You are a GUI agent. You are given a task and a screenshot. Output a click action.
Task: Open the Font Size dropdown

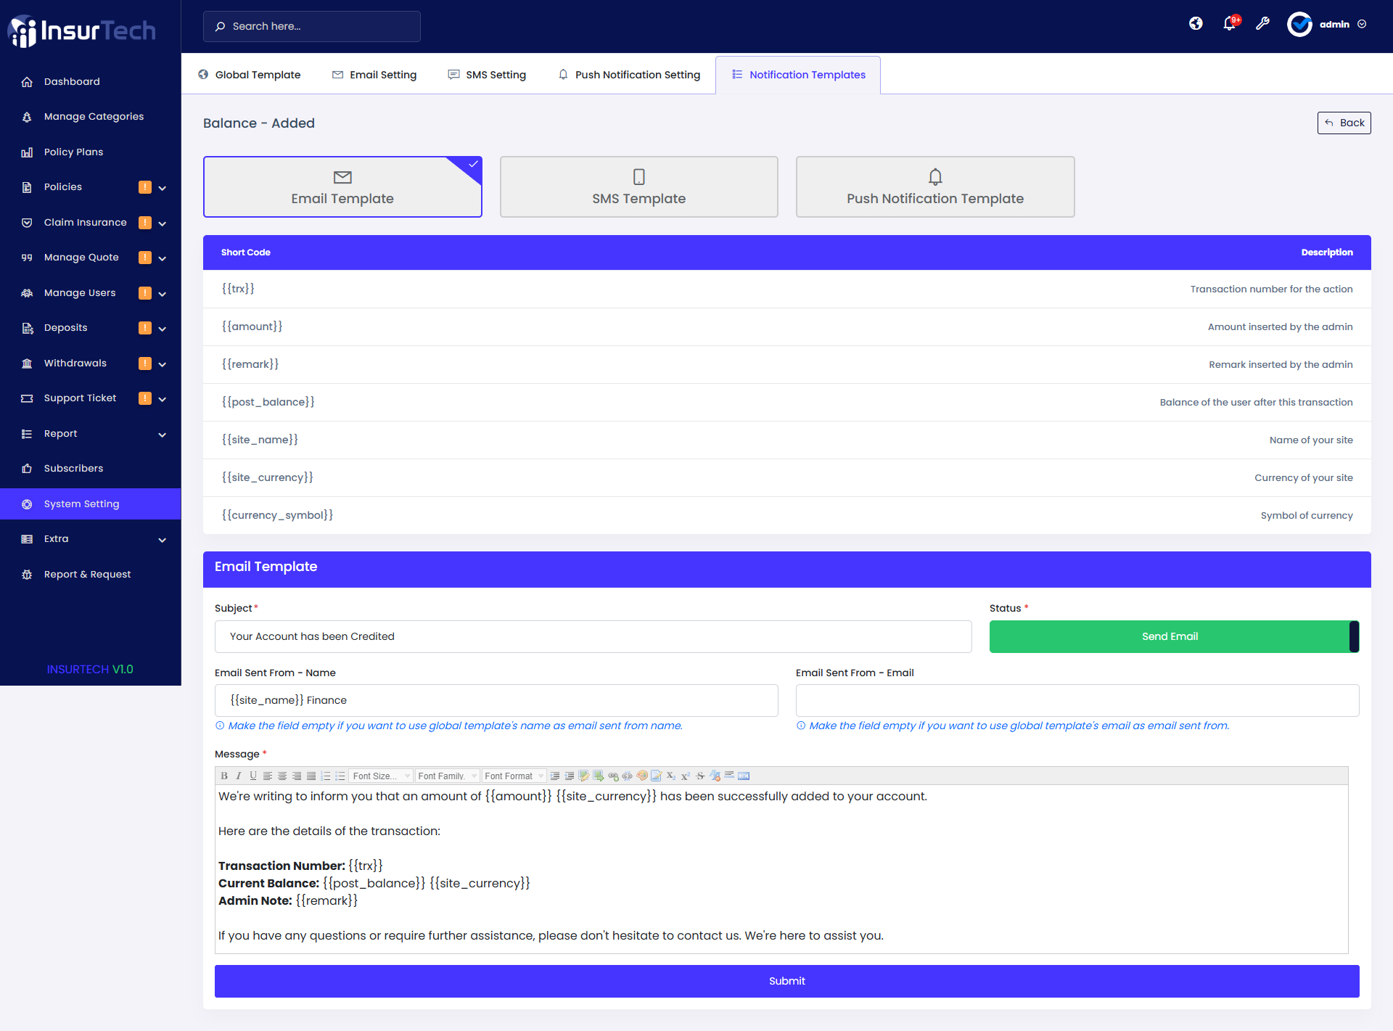[x=381, y=776]
